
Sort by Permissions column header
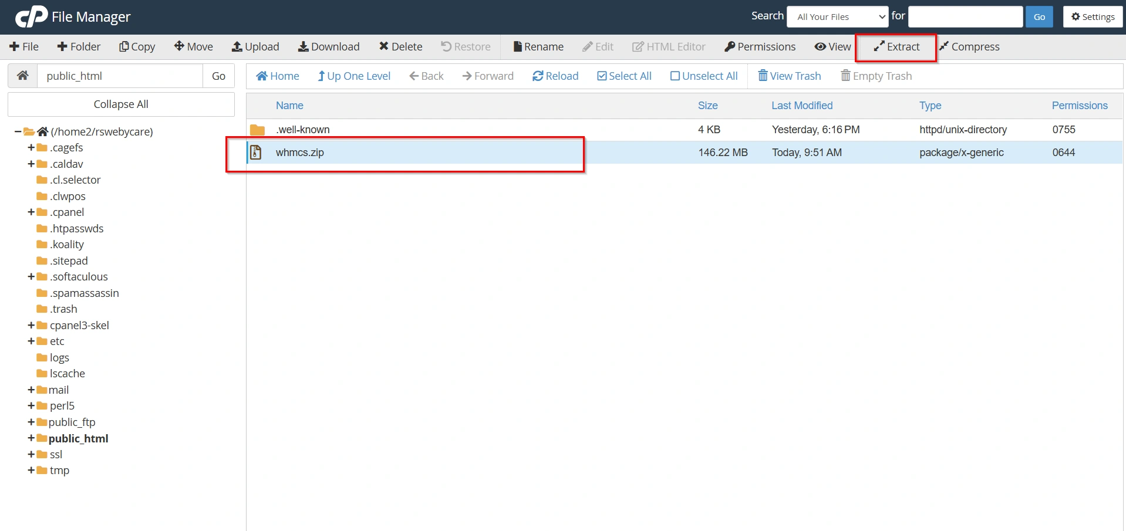[x=1080, y=106]
